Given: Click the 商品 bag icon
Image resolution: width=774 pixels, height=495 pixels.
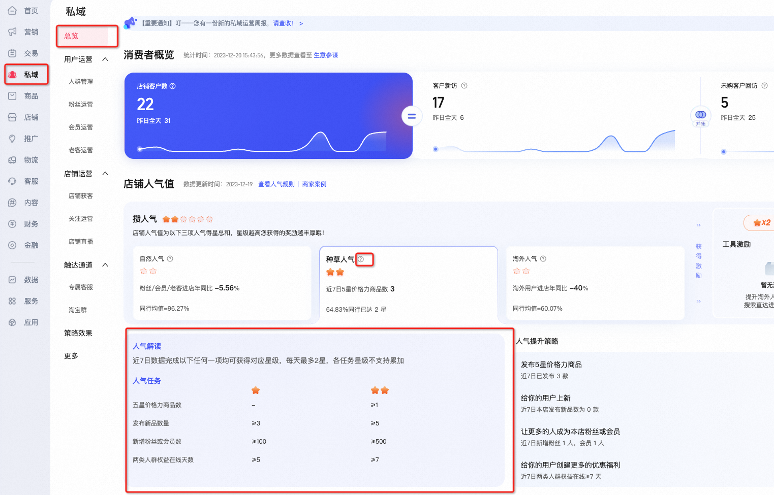Looking at the screenshot, I should pyautogui.click(x=12, y=95).
